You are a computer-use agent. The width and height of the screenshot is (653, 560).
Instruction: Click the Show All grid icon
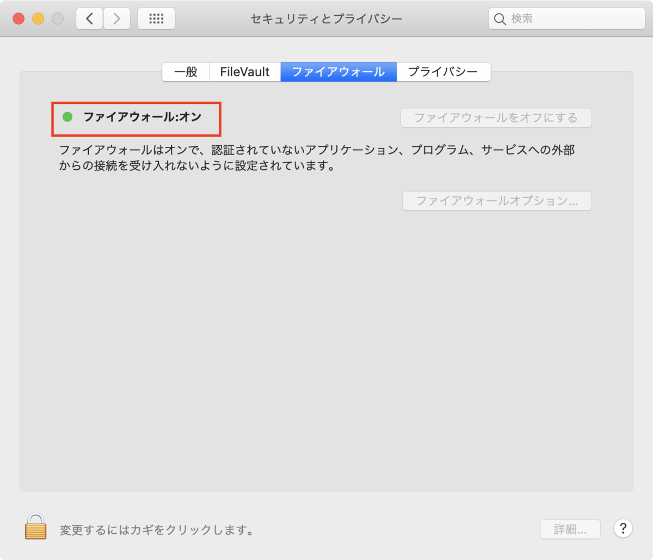pos(156,18)
